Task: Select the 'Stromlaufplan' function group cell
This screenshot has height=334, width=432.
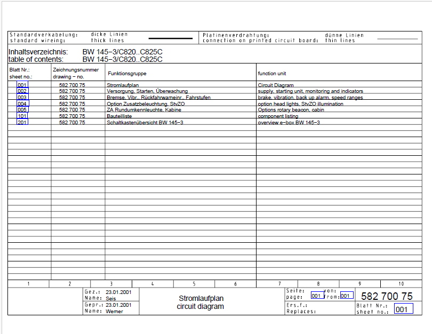Action: pyautogui.click(x=123, y=85)
